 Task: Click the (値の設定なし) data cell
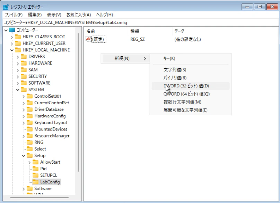188,39
